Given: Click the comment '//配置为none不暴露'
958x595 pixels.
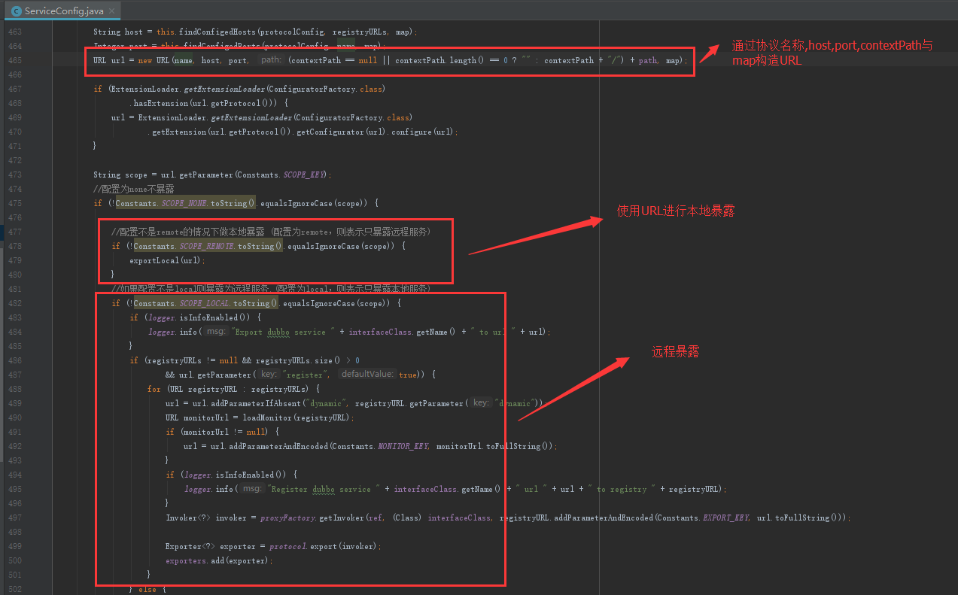Looking at the screenshot, I should click(133, 189).
